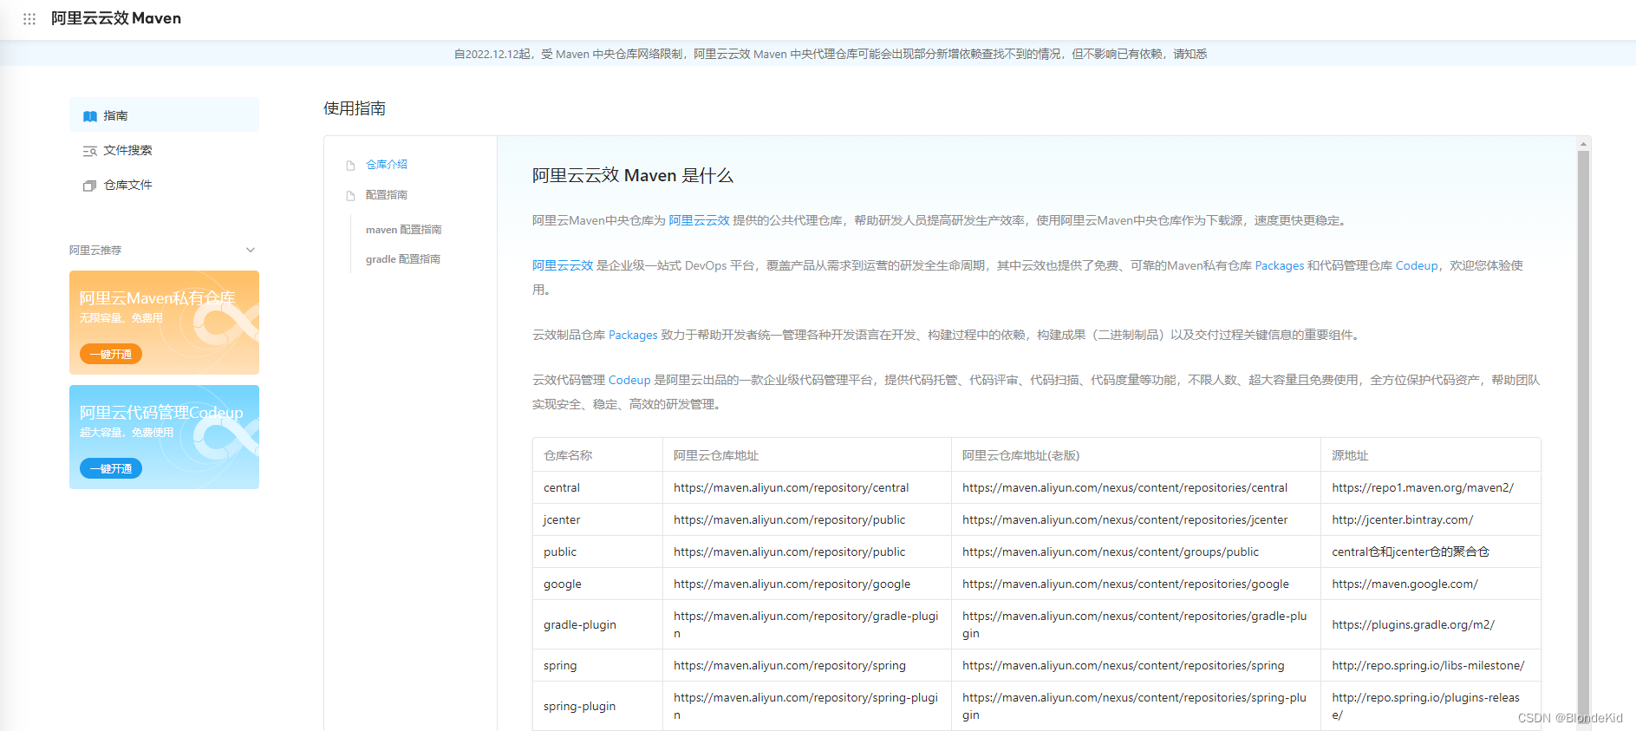Click the document icon beside 仓库介绍
1636x731 pixels.
coord(350,165)
